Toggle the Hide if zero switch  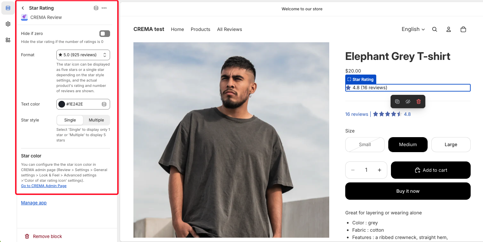[105, 34]
